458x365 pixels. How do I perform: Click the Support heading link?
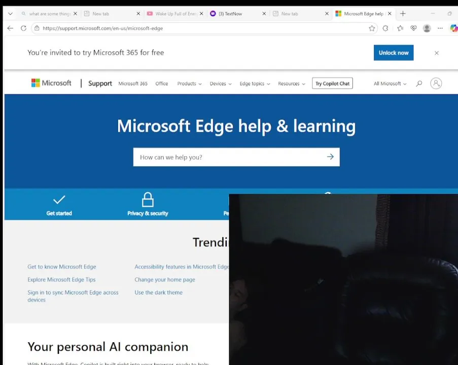[100, 83]
